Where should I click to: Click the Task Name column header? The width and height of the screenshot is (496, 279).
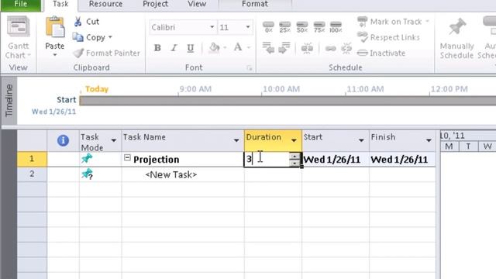point(183,140)
